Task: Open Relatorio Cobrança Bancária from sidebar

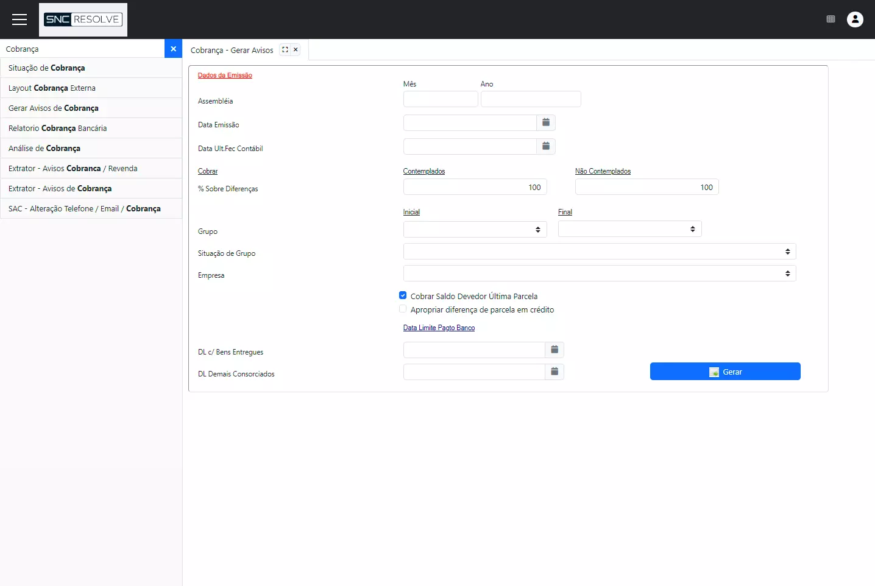Action: [58, 129]
